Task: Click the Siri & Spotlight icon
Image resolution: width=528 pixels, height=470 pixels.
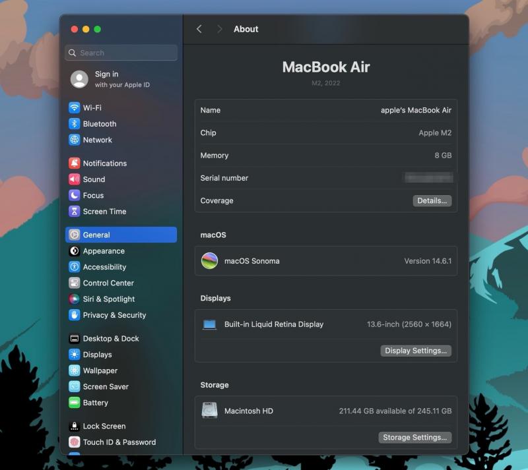Action: click(74, 299)
